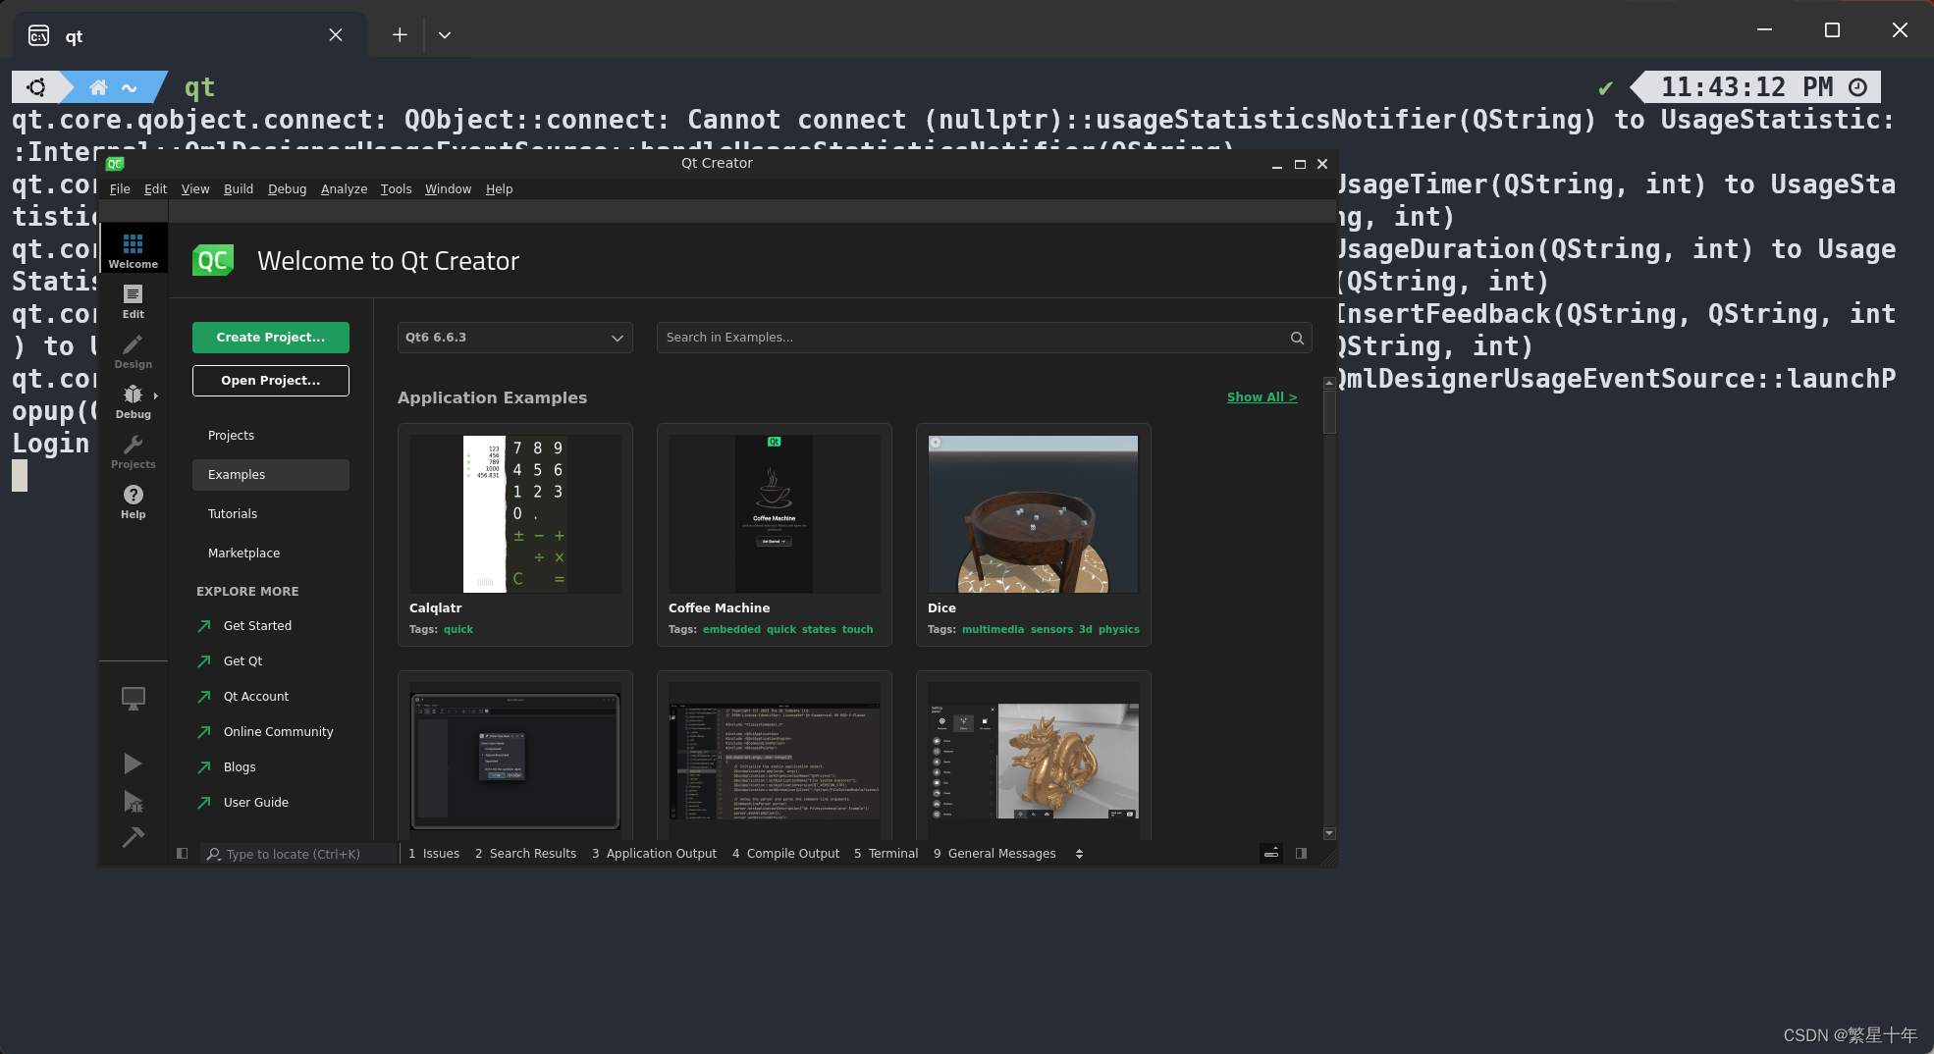
Task: Select Examples in welcome sidebar
Action: (x=271, y=475)
